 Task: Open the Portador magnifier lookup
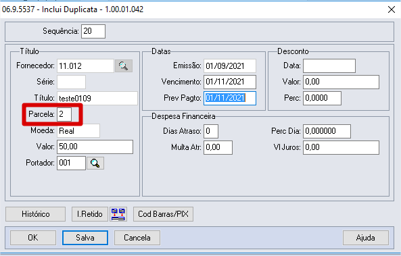[x=95, y=163]
